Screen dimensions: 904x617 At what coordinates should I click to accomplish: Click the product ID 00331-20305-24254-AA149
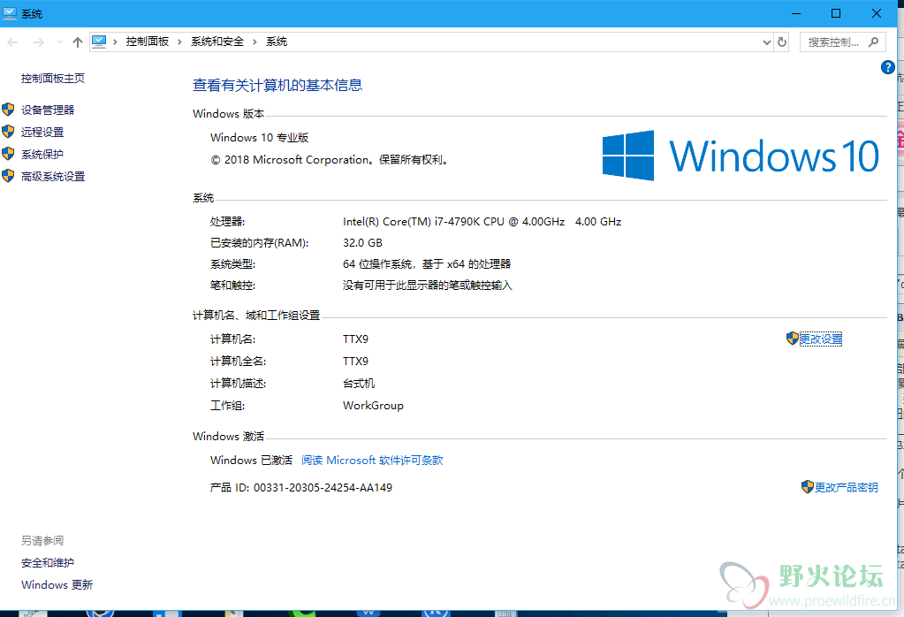point(323,488)
